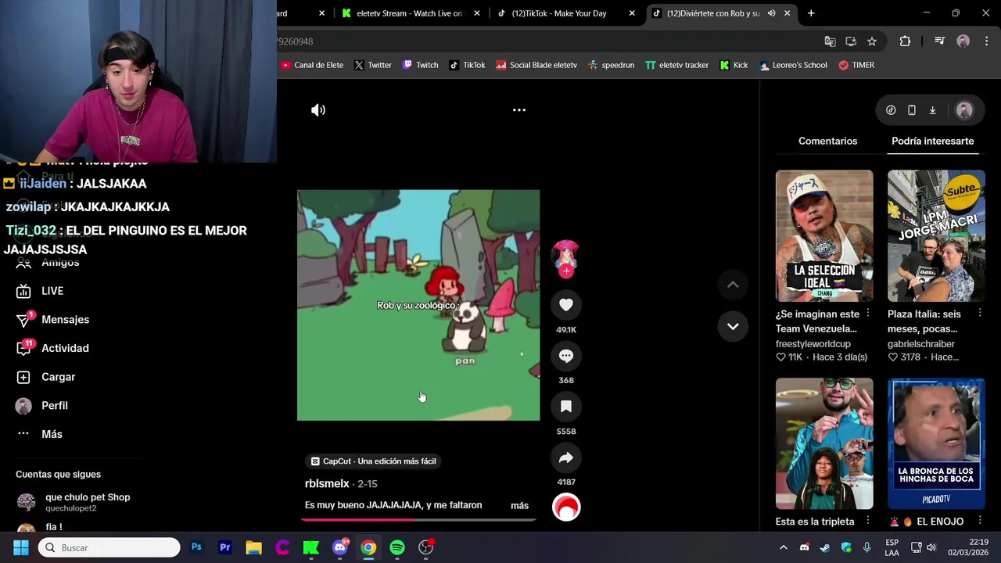This screenshot has width=1001, height=563.
Task: Open Leoreo's School bookmark
Action: tap(793, 65)
